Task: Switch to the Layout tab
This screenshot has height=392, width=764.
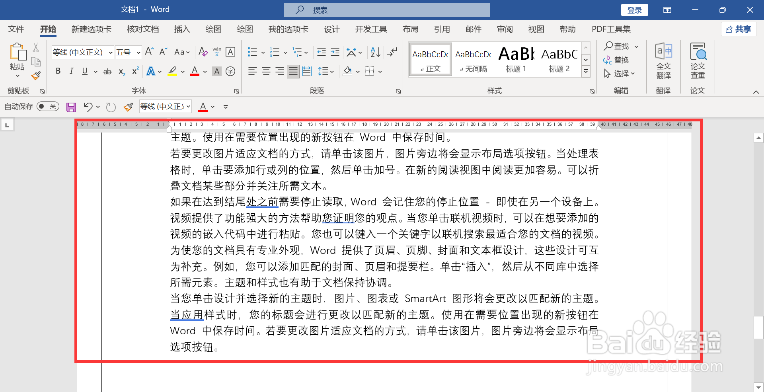Action: pos(410,29)
